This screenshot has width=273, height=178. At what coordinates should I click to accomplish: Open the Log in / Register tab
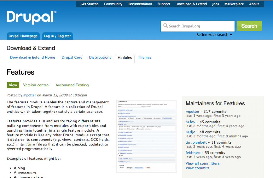click(57, 36)
